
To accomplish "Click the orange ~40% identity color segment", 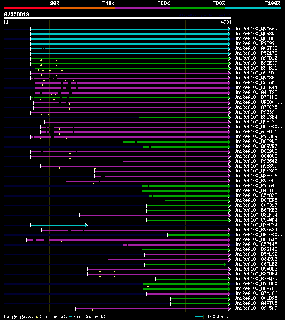I will (87, 8).
